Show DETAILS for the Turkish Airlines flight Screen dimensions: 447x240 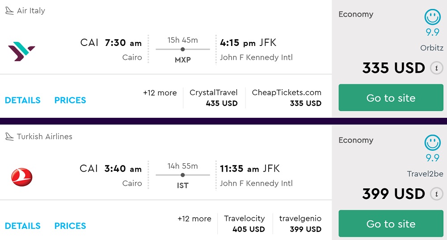tap(22, 226)
